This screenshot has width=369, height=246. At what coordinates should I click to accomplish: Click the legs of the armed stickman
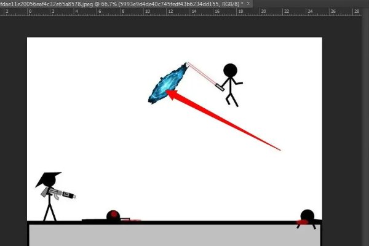tap(49, 213)
